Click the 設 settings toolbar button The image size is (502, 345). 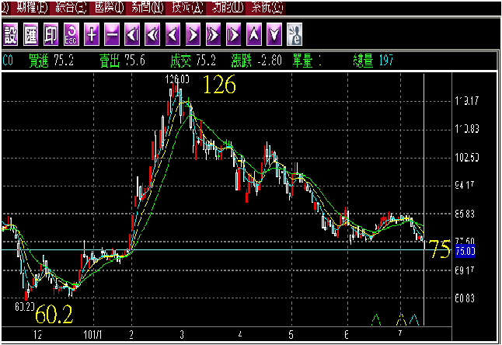[11, 35]
